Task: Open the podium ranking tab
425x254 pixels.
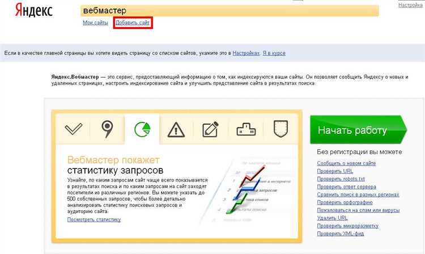Action: tap(246, 129)
